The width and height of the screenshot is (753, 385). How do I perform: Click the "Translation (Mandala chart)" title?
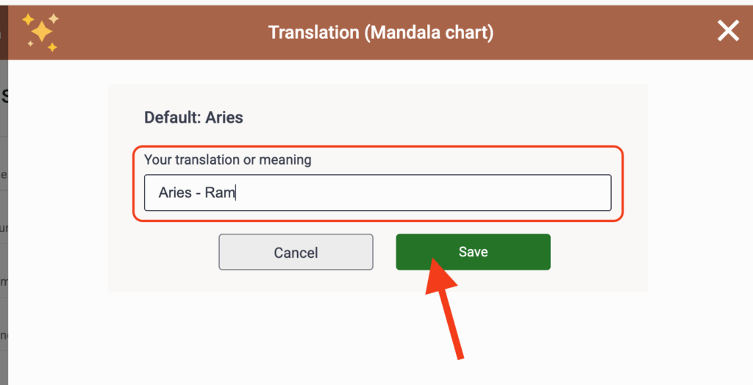click(380, 32)
